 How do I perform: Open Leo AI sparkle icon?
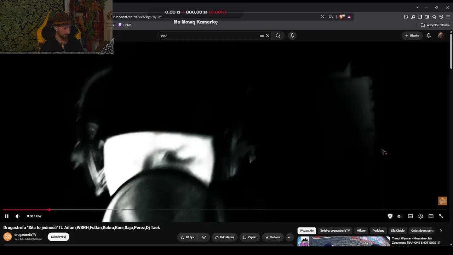coord(434,17)
